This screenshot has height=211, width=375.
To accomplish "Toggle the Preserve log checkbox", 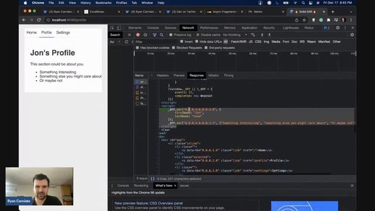I will point(171,35).
